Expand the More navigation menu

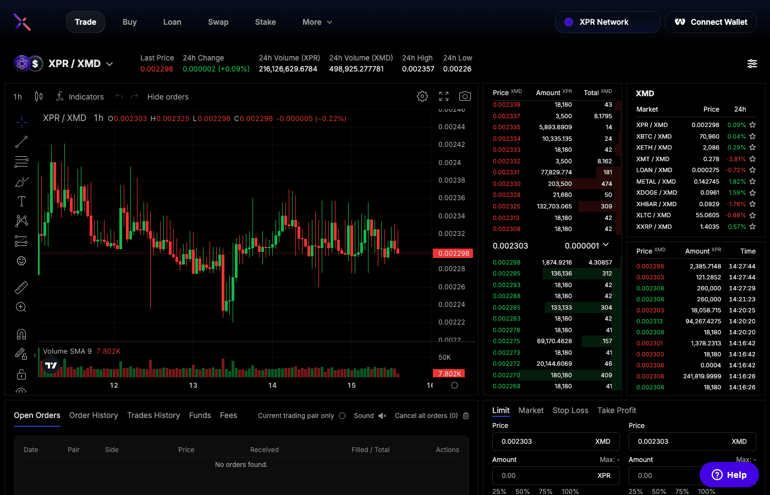pyautogui.click(x=317, y=22)
